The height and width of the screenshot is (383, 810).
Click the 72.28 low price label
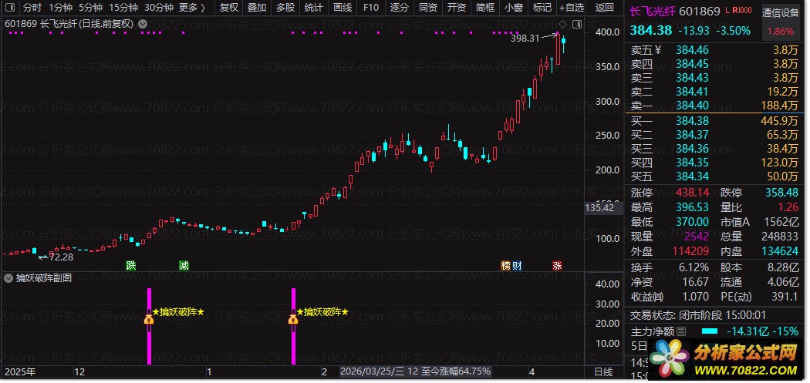tap(61, 257)
